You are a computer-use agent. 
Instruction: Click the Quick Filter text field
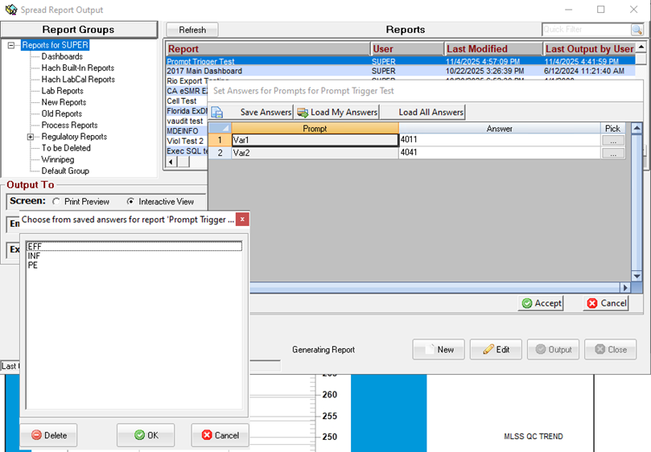(x=585, y=30)
